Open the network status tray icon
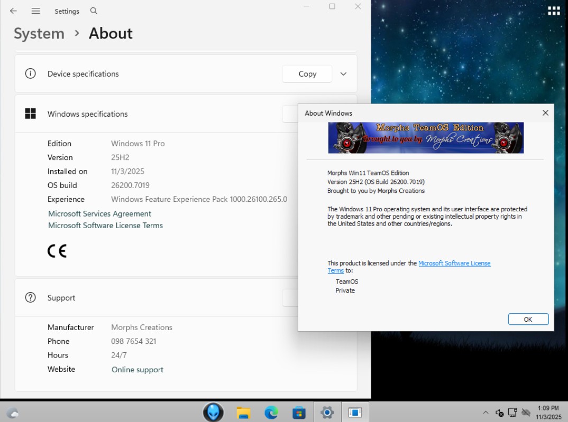 click(512, 412)
